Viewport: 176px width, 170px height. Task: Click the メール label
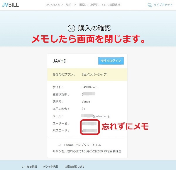[x=58, y=116]
